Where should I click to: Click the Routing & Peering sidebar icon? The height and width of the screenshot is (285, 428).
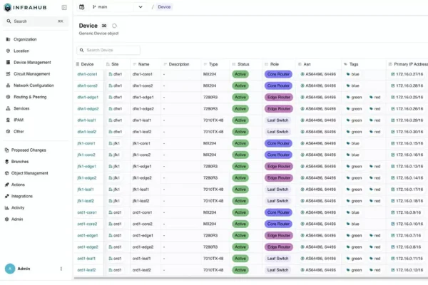pyautogui.click(x=8, y=97)
